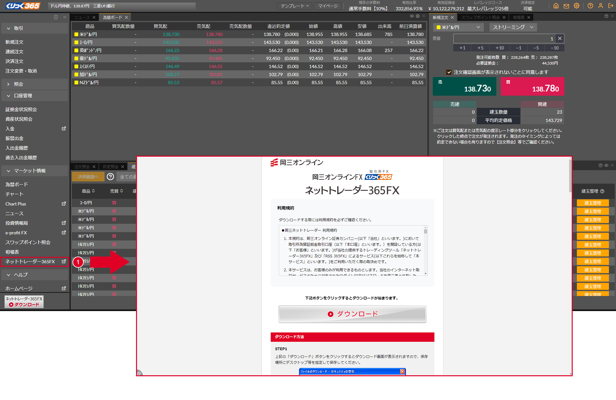Image resolution: width=616 pixels, height=400 pixels.
Task: Open the マイページ button
Action: coord(328,6)
